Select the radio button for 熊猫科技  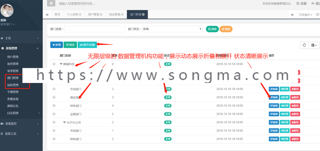pyautogui.click(x=54, y=64)
